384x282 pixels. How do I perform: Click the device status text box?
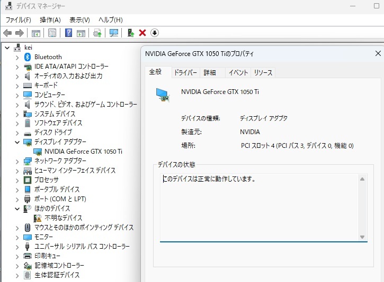260,208
